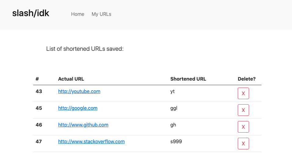Image resolution: width=292 pixels, height=163 pixels.
Task: Follow the http://google.com link
Action: point(78,108)
